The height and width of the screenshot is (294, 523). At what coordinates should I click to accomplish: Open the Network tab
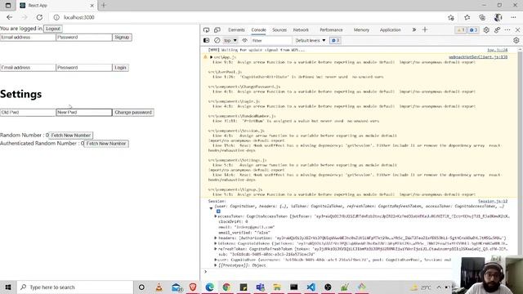click(x=301, y=30)
